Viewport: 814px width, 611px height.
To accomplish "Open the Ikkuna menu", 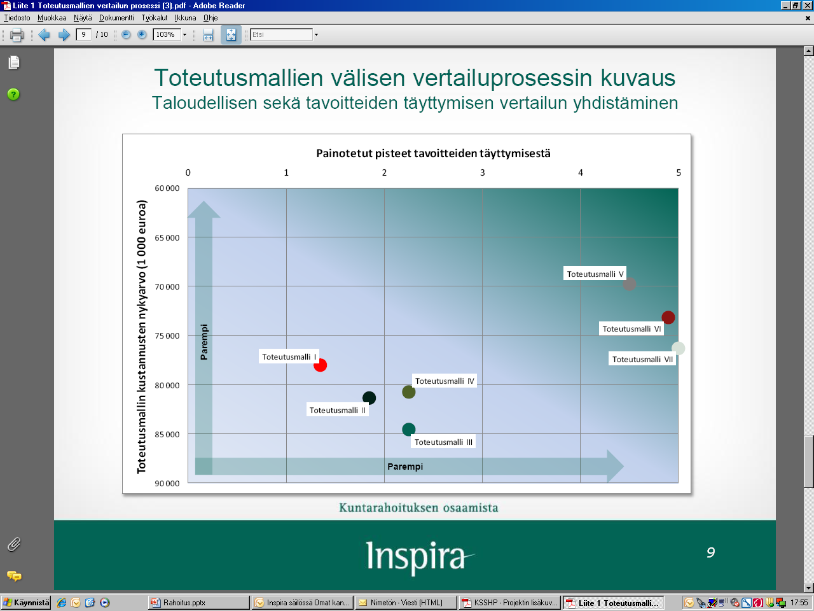I will 186,18.
